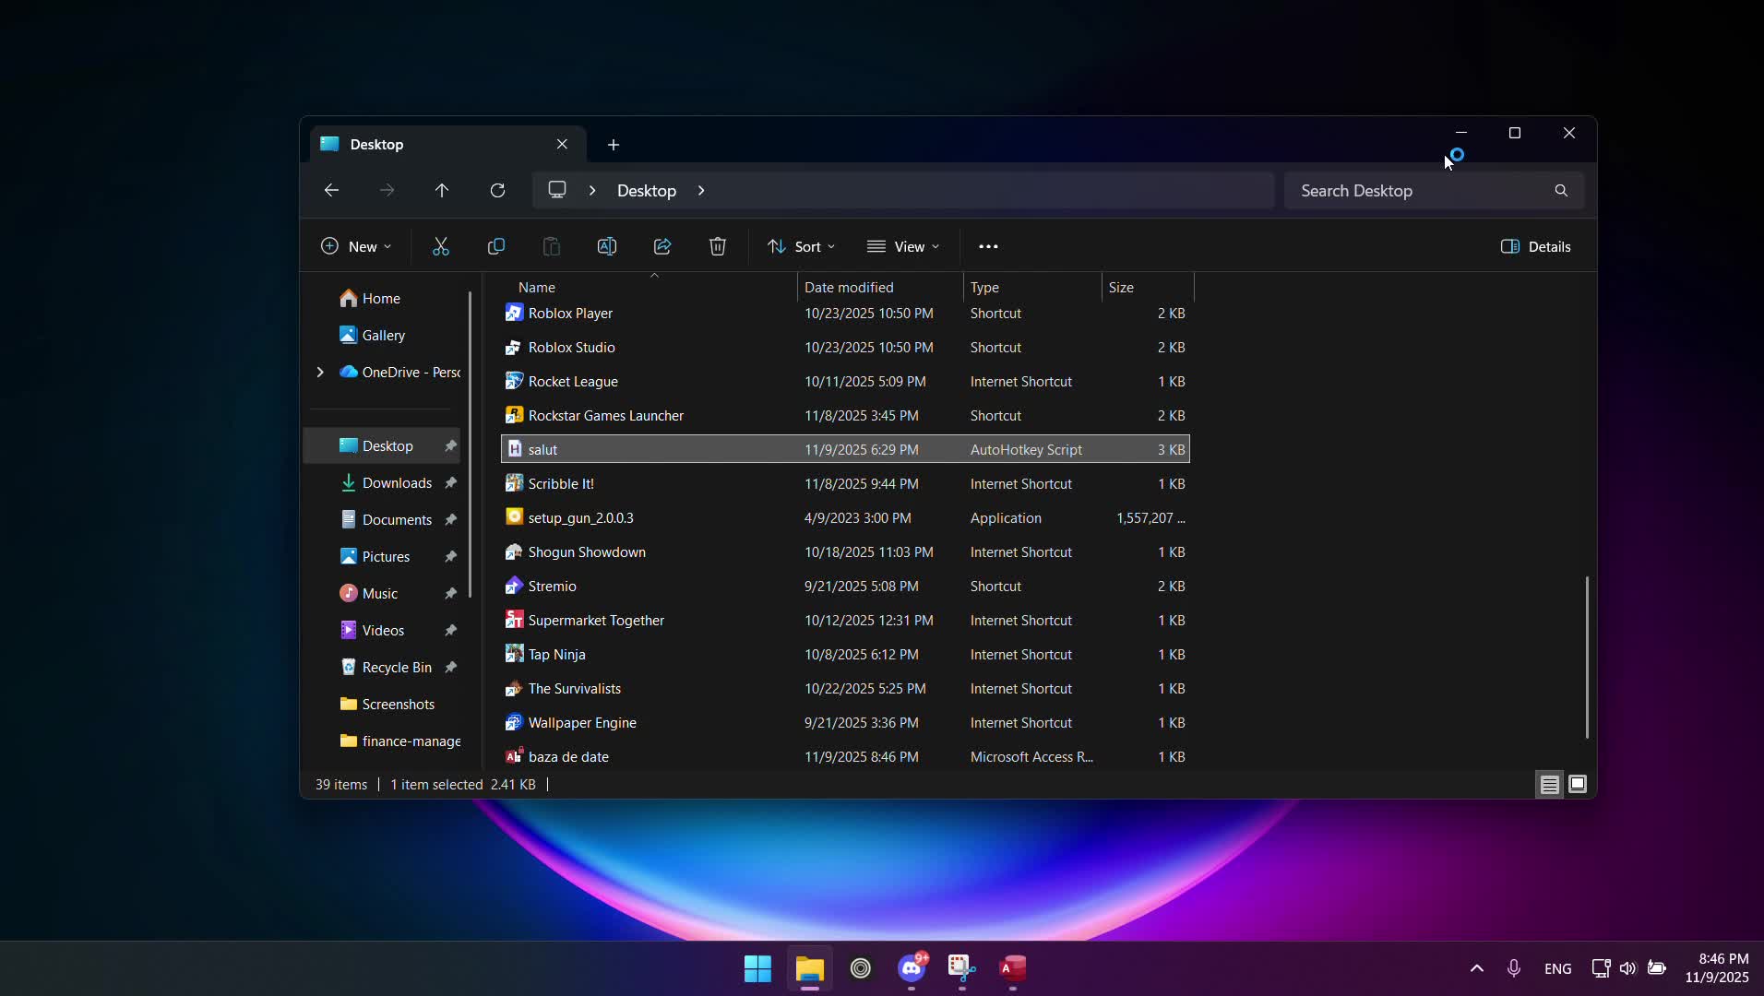Select the Wallpaper Engine file name
This screenshot has width=1764, height=996.
(582, 722)
